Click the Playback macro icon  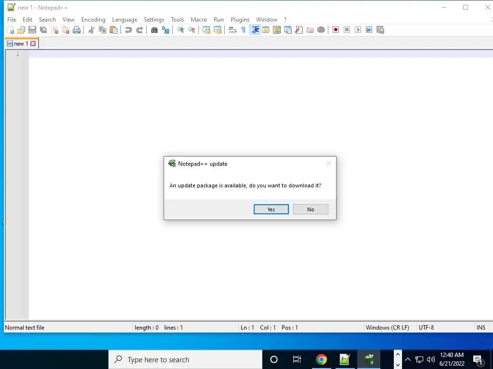tap(358, 30)
